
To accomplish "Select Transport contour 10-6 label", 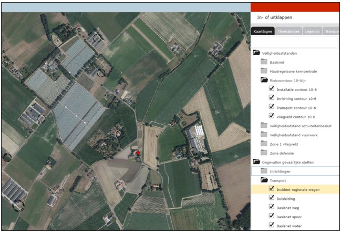I will click(296, 108).
